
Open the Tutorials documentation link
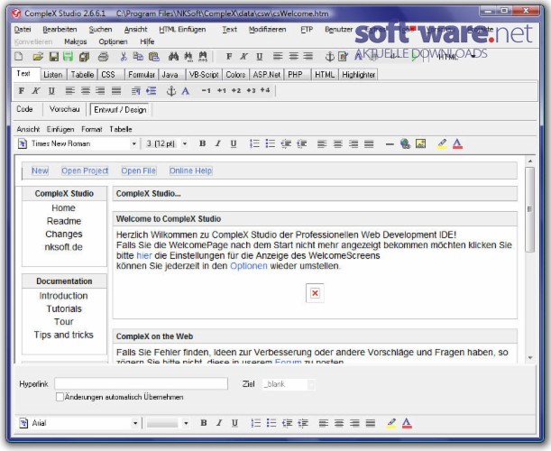[x=64, y=308]
